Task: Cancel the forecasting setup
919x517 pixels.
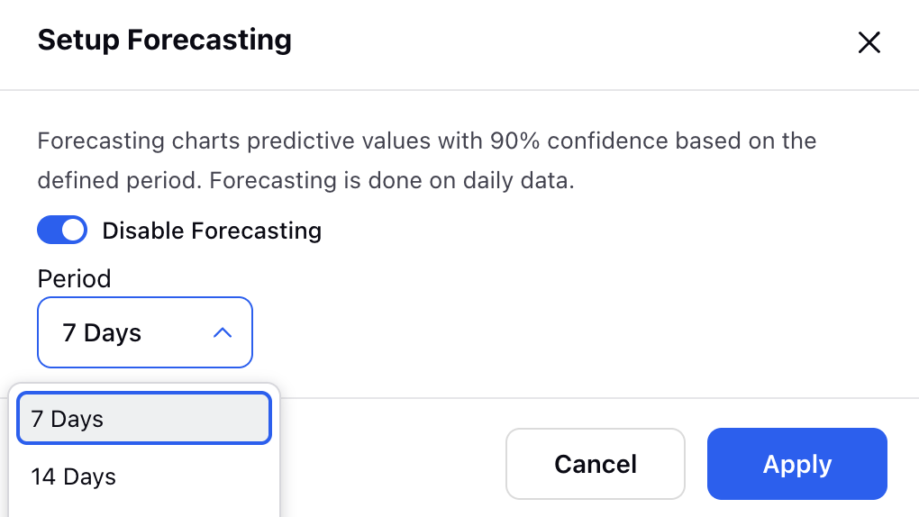Action: [x=596, y=464]
